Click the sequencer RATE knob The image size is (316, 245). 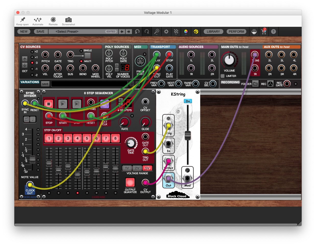click(125, 122)
